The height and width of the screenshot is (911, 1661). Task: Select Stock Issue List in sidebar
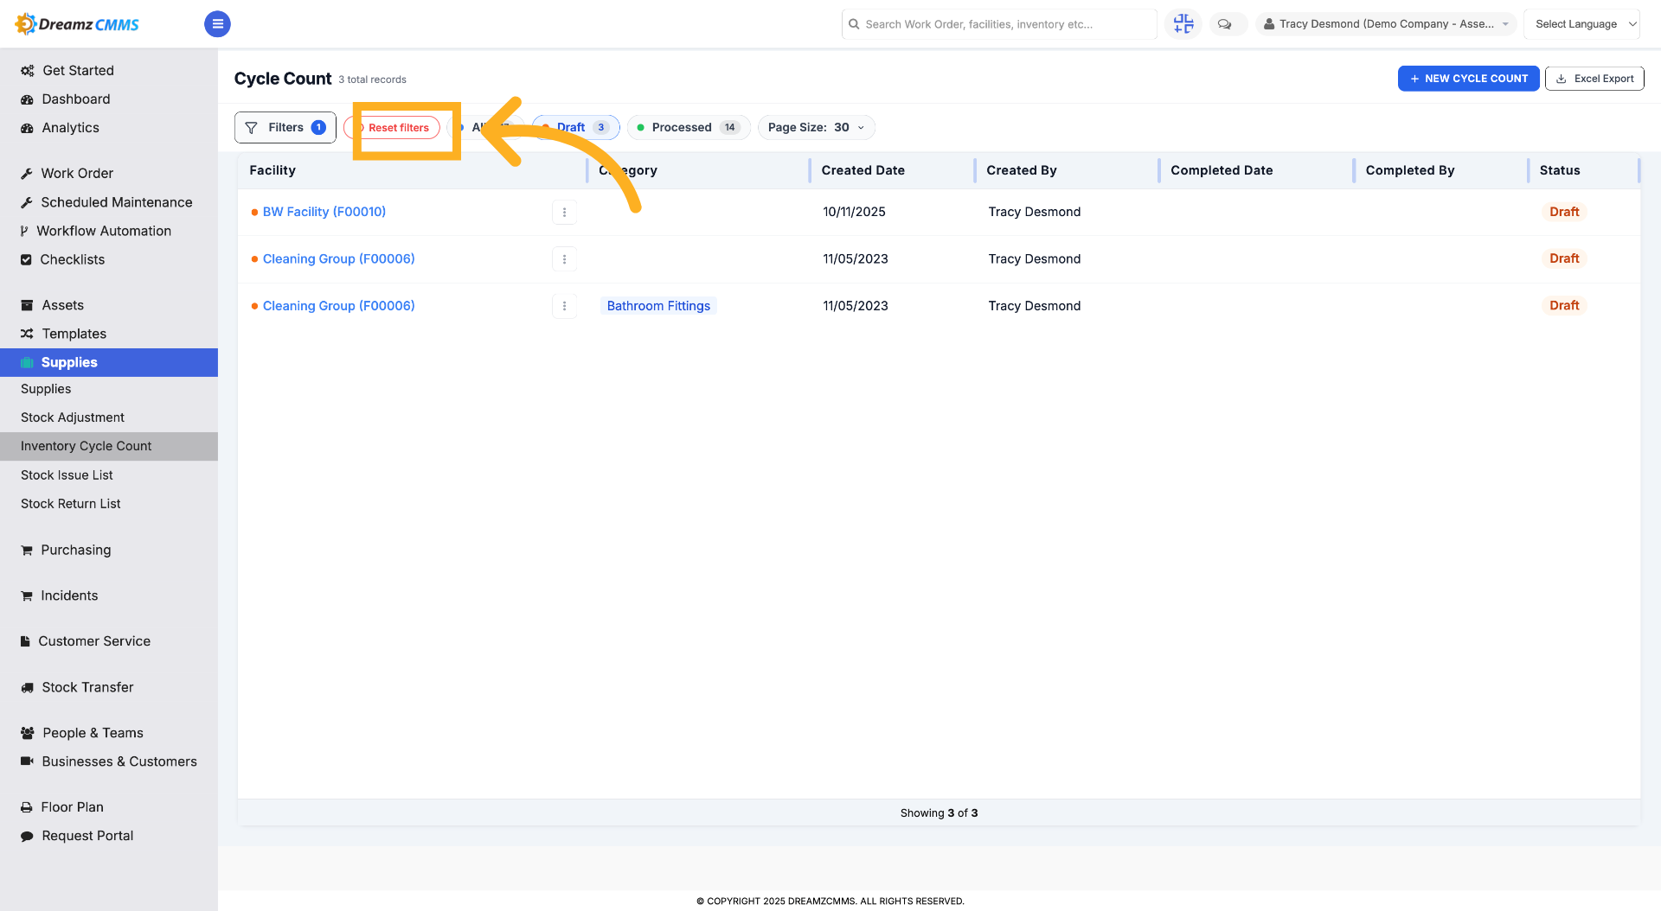pyautogui.click(x=67, y=475)
